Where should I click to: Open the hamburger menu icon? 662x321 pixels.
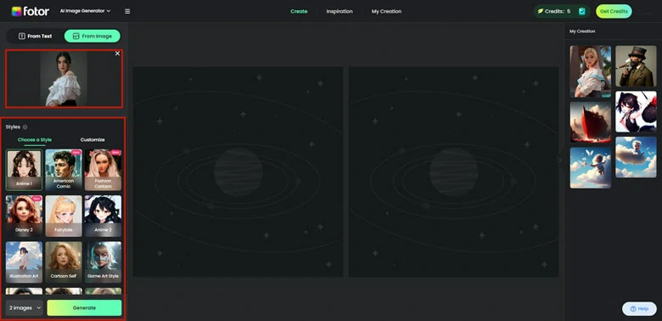click(127, 11)
